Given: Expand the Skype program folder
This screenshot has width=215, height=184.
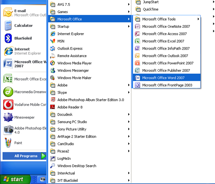Looking at the screenshot, I should click(x=90, y=93).
